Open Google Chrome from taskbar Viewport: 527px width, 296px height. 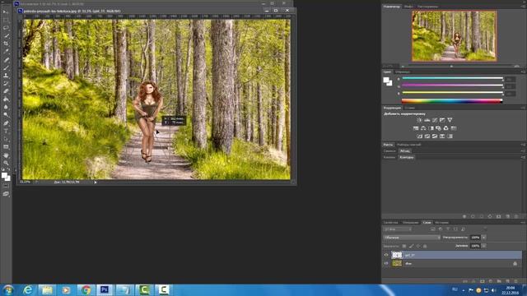click(x=86, y=290)
